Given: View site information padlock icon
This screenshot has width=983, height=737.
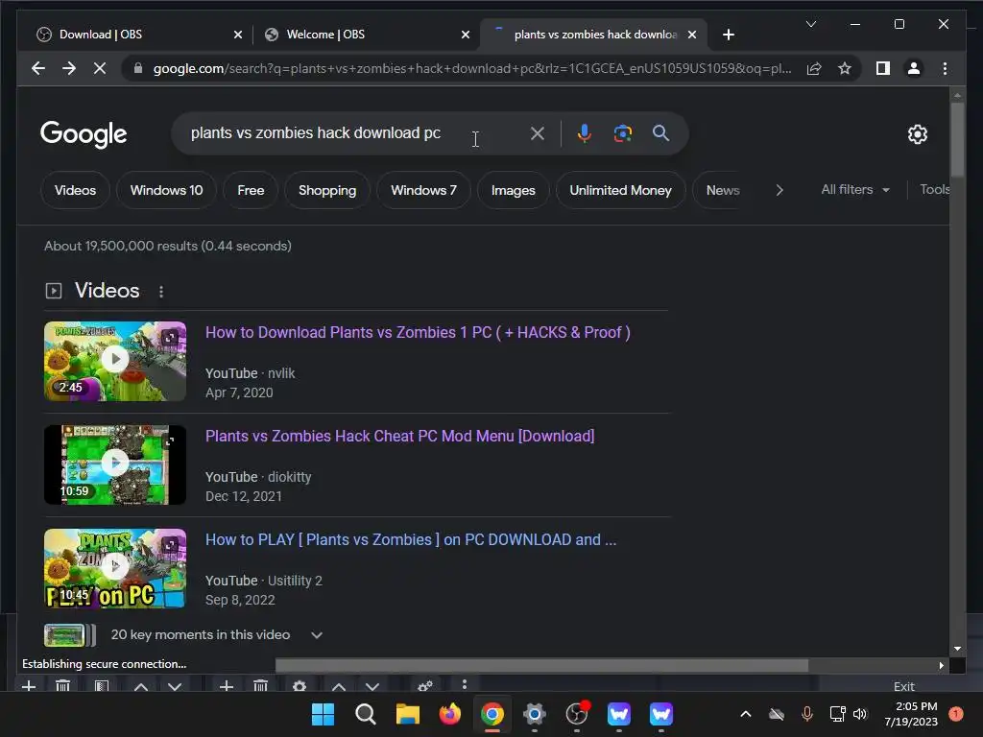Looking at the screenshot, I should click(138, 68).
